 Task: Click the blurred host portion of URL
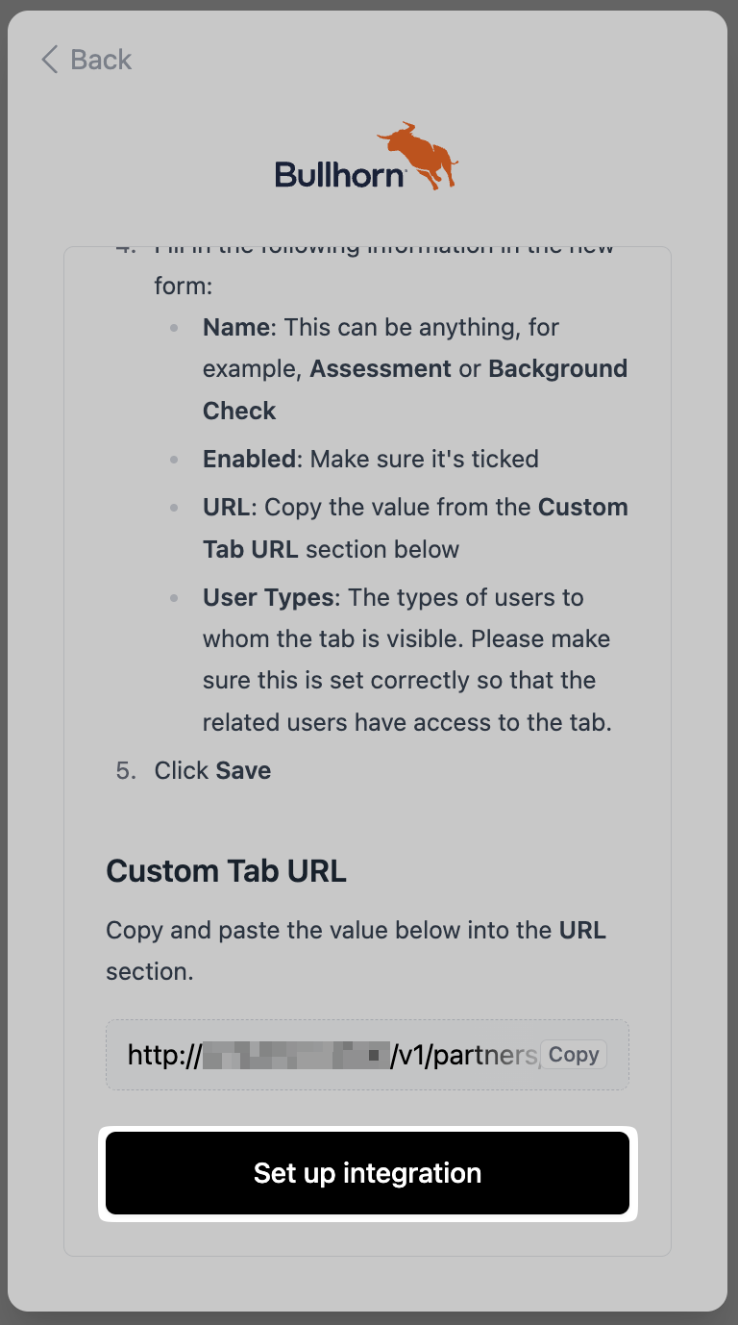click(x=293, y=1056)
